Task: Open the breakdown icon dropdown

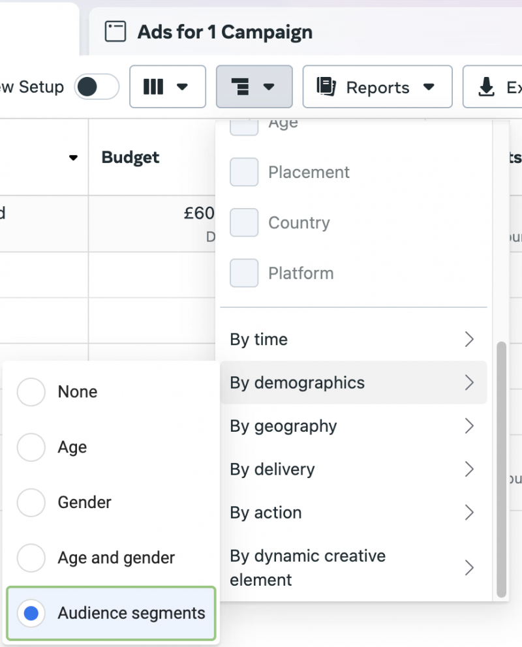Action: click(254, 87)
